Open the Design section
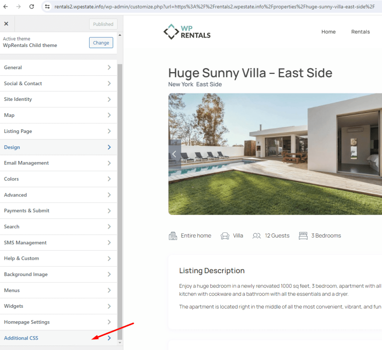 (59, 147)
